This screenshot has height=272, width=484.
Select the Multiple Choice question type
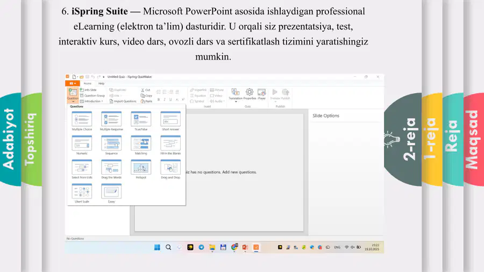pos(82,121)
